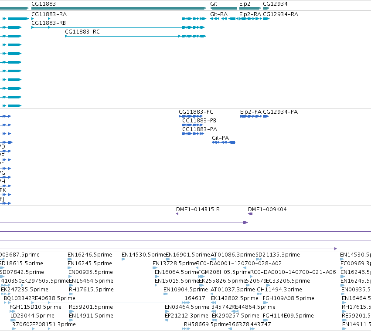This screenshot has height=331, width=371.
Task: Select the EK247235.5prime EST label
Action: click(24, 290)
